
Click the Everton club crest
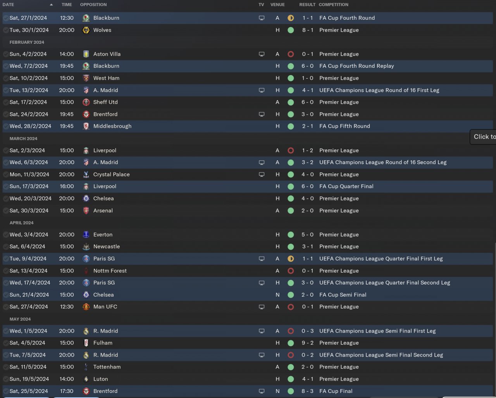pos(86,235)
